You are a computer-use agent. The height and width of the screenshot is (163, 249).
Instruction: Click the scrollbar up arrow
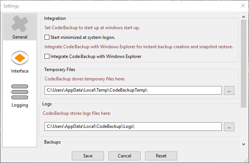pos(243,17)
